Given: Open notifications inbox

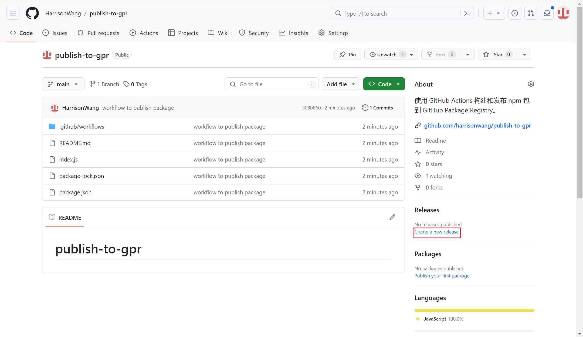Looking at the screenshot, I should tap(547, 13).
